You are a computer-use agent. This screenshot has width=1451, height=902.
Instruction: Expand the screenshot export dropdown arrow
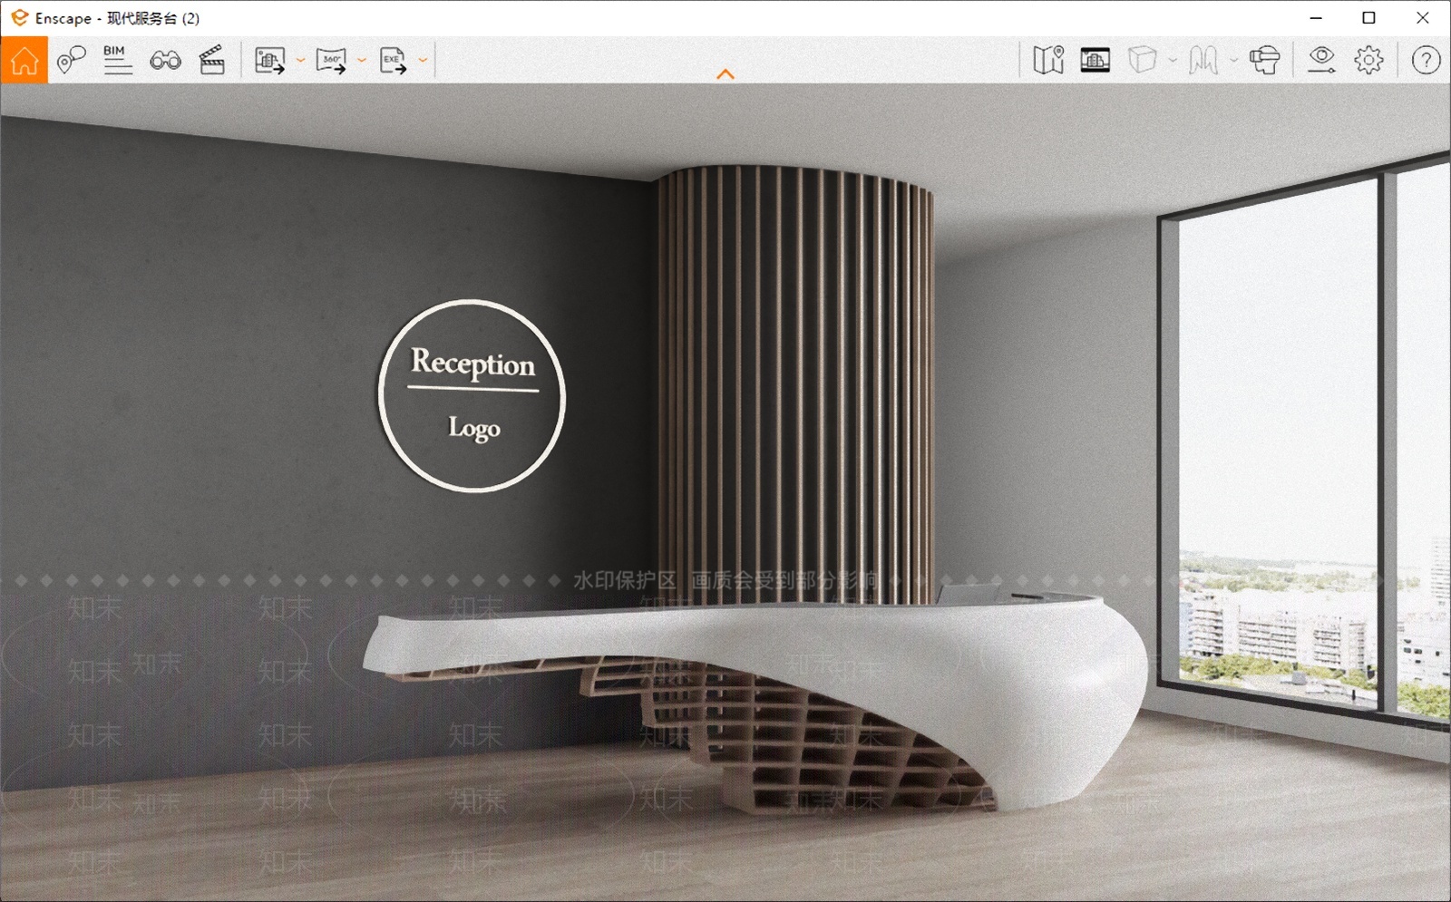[300, 61]
